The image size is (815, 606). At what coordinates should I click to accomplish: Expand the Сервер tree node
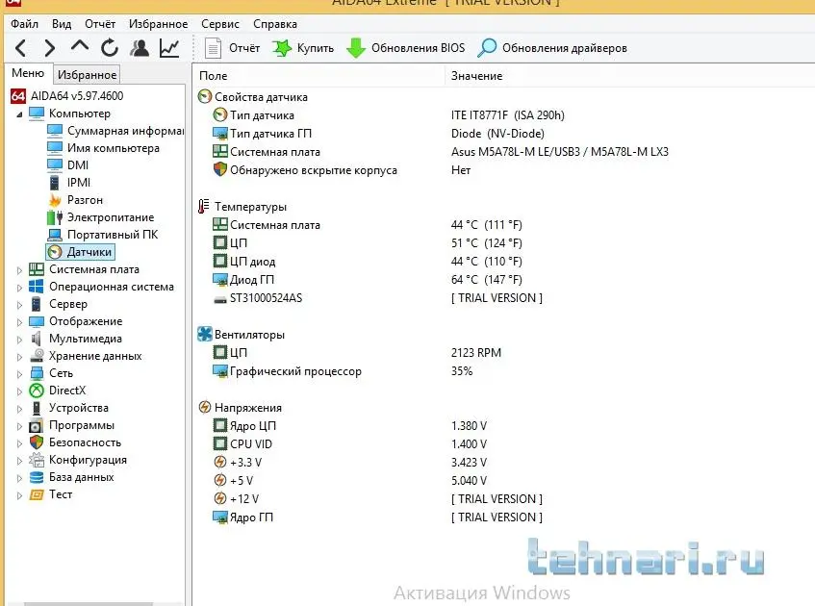(x=19, y=305)
